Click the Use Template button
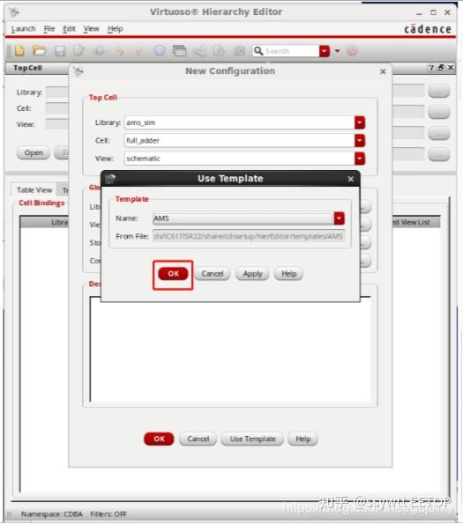This screenshot has height=524, width=463. (x=252, y=439)
